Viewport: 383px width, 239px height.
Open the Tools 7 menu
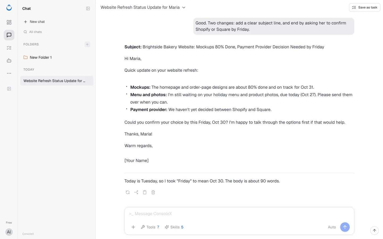point(150,227)
